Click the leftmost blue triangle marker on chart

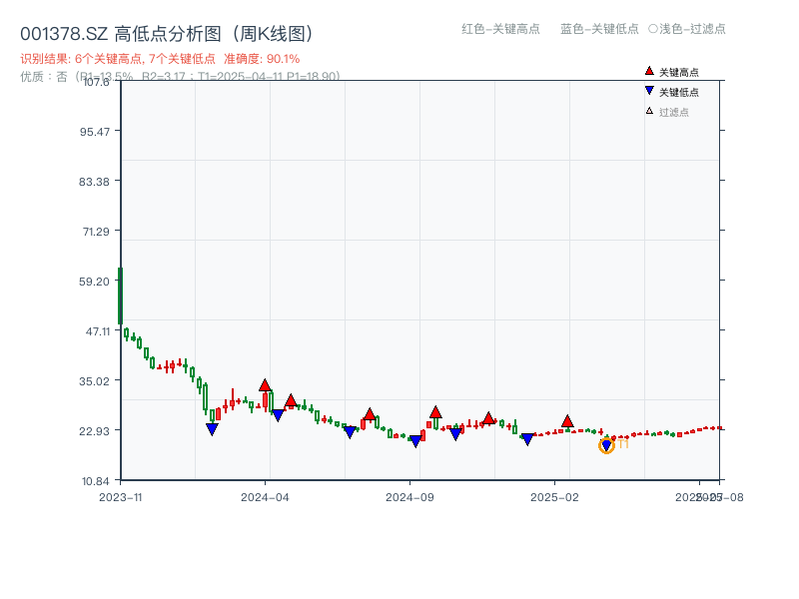(x=212, y=429)
